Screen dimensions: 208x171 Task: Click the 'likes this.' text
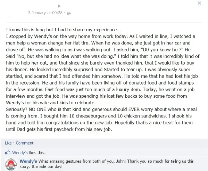37,153
